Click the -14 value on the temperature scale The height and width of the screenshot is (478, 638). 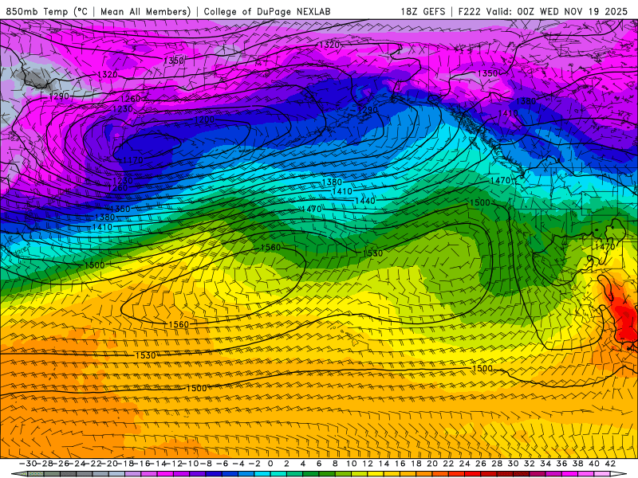click(158, 464)
